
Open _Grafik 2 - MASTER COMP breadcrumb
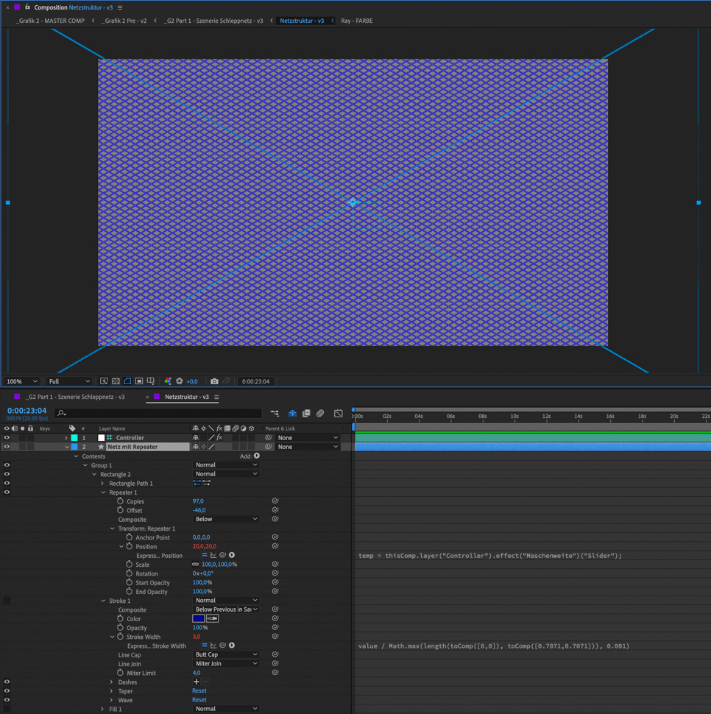coord(51,21)
